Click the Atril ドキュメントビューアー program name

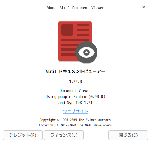tap(75, 71)
